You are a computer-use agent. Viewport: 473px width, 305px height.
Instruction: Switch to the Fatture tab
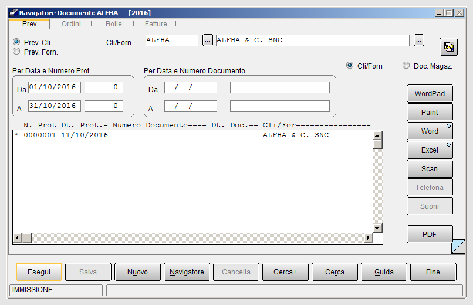click(x=156, y=24)
